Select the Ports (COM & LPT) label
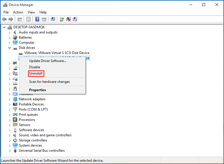Viewport: 224px width, 164px height. point(33,109)
